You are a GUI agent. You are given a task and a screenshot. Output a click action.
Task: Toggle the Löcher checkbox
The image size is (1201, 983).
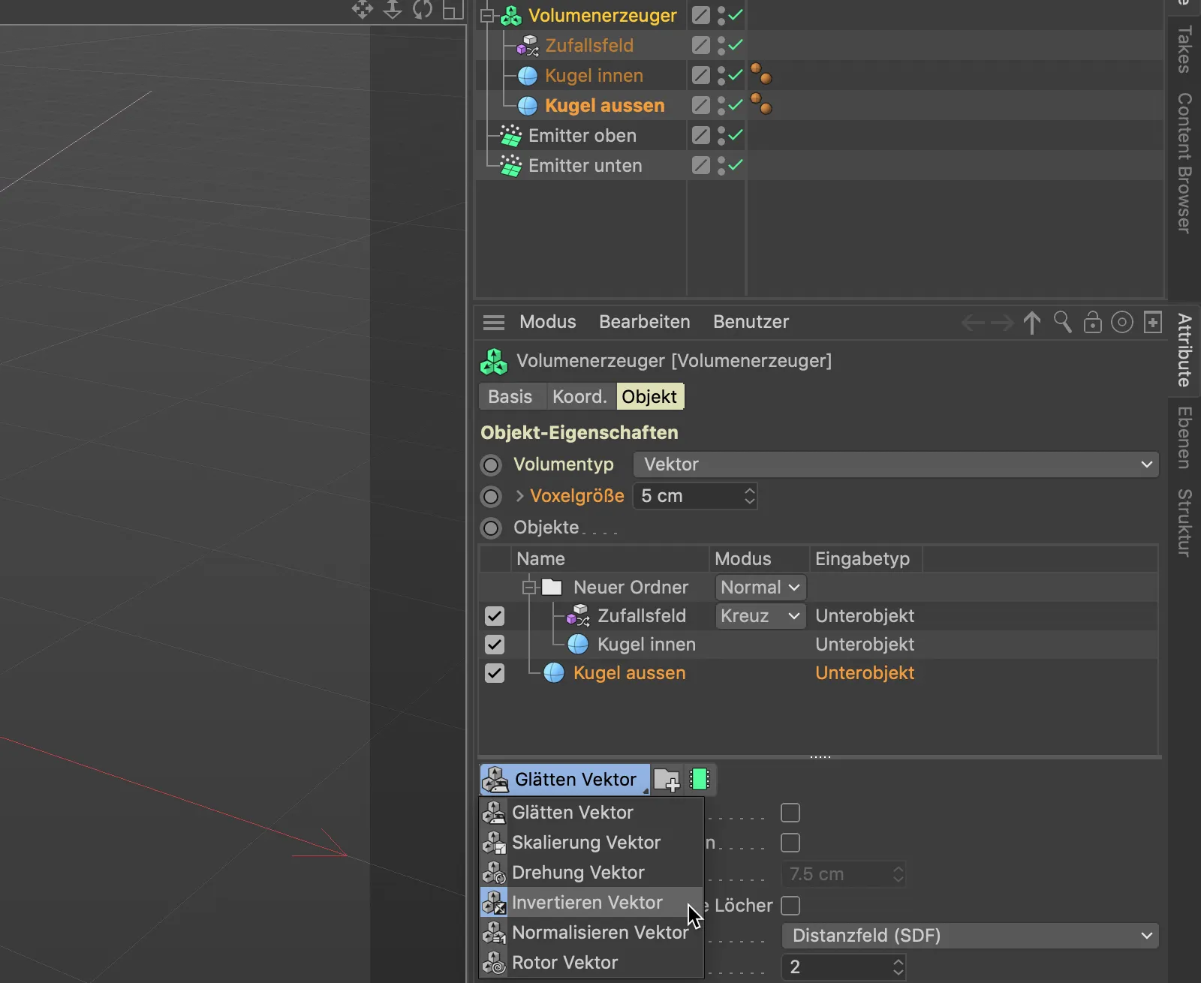(x=790, y=906)
